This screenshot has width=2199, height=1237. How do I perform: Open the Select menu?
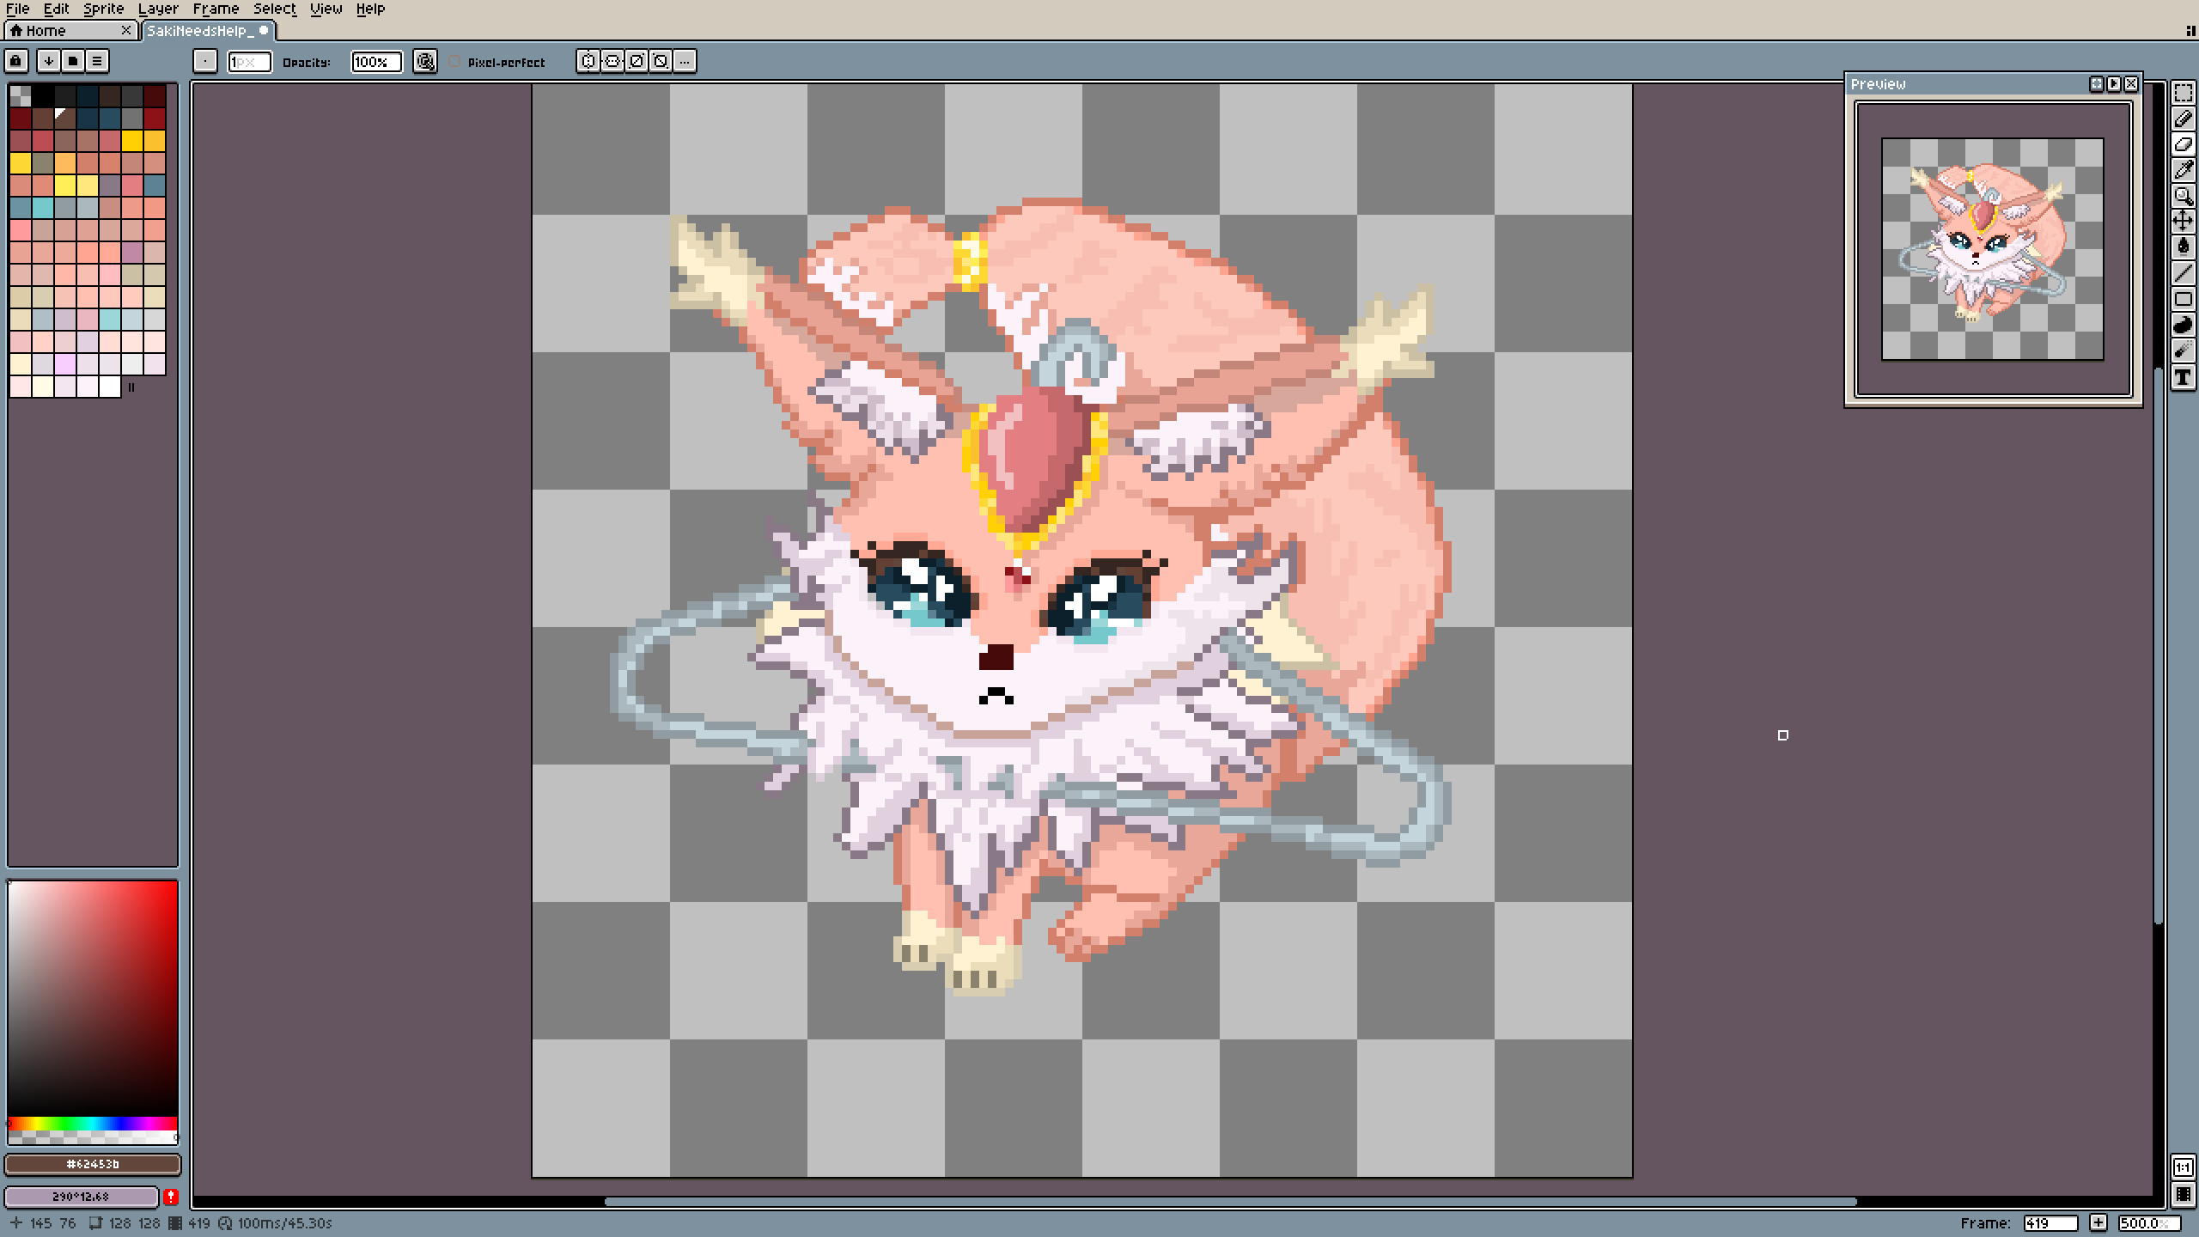[275, 9]
